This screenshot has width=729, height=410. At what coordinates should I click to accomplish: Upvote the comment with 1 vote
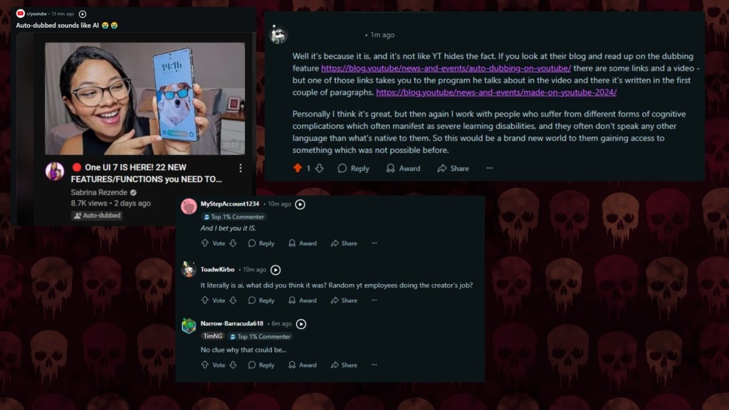(298, 168)
